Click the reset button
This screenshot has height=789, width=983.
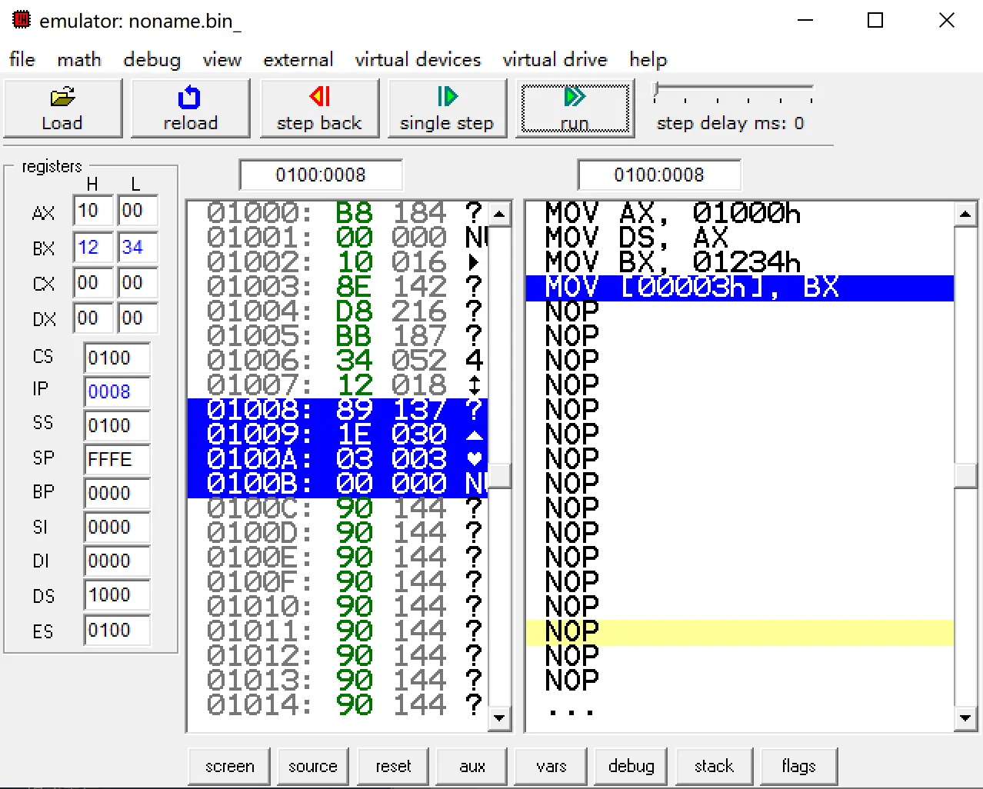pos(393,766)
